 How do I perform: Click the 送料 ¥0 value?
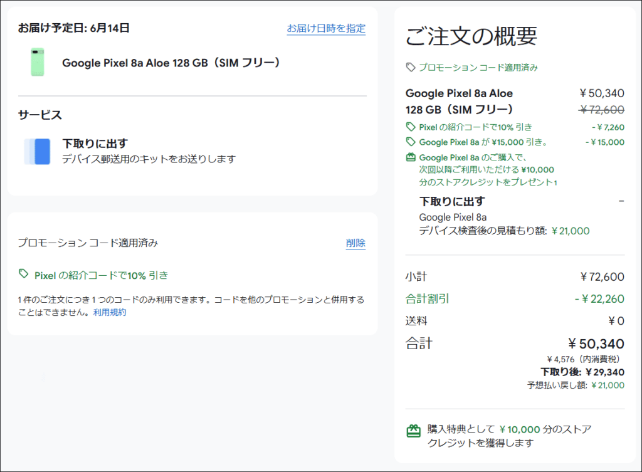click(x=616, y=321)
